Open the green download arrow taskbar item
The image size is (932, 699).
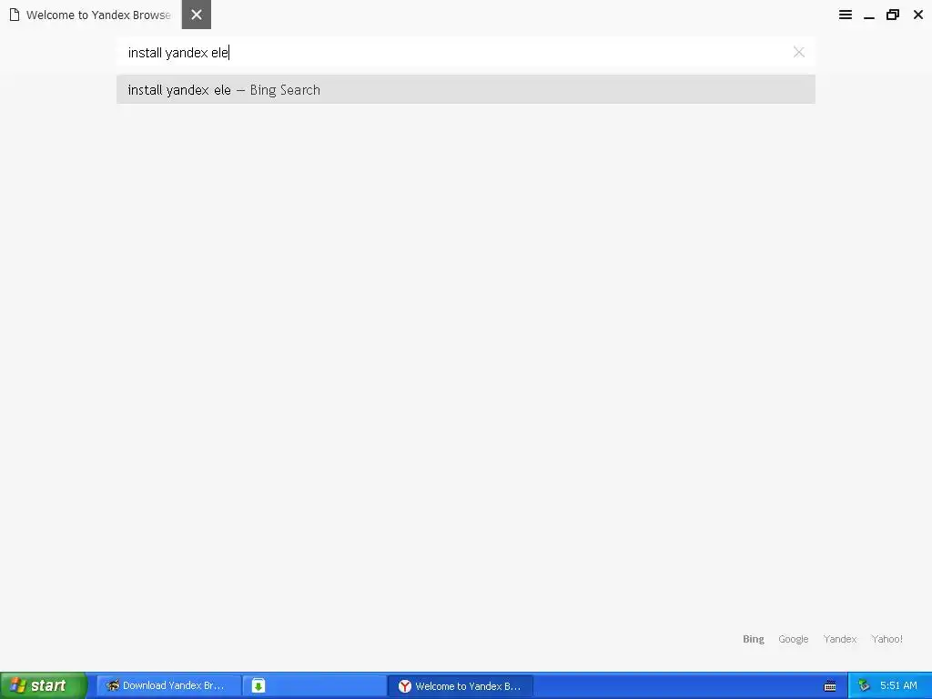click(315, 685)
